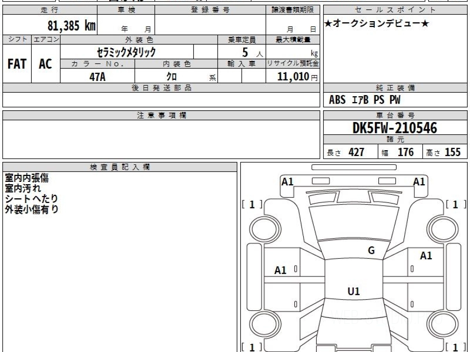Select the FAT shift value
The width and height of the screenshot is (470, 352).
17,64
